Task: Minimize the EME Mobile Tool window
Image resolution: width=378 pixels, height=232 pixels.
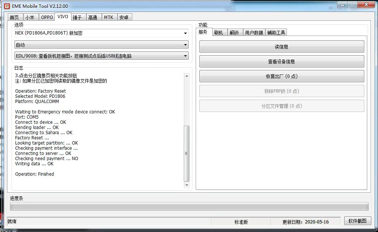Action: [x=342, y=5]
